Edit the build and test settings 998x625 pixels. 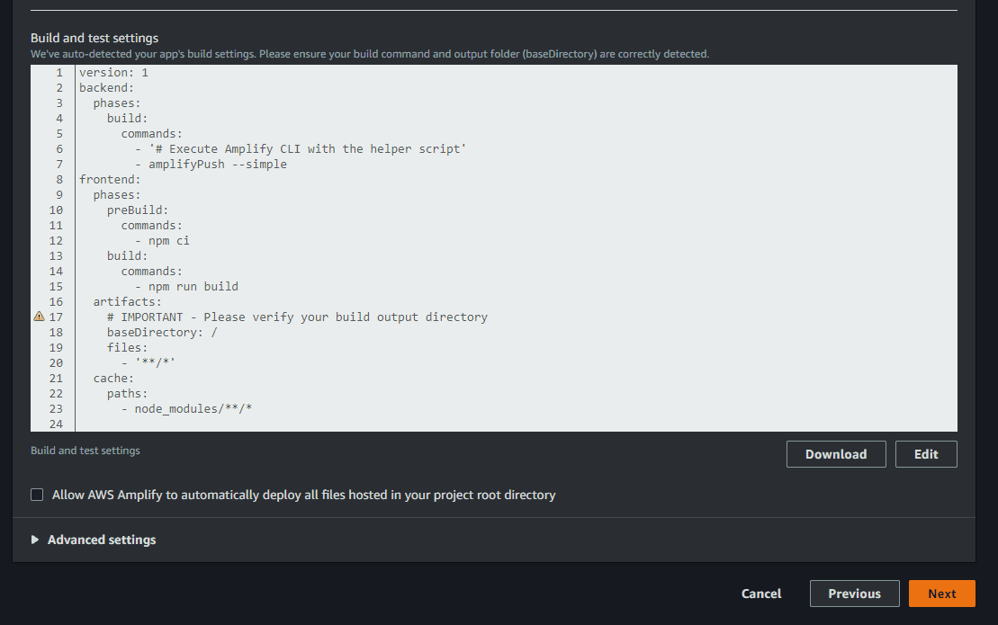(925, 454)
